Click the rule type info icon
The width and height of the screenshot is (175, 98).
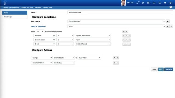pyautogui.click(x=168, y=21)
